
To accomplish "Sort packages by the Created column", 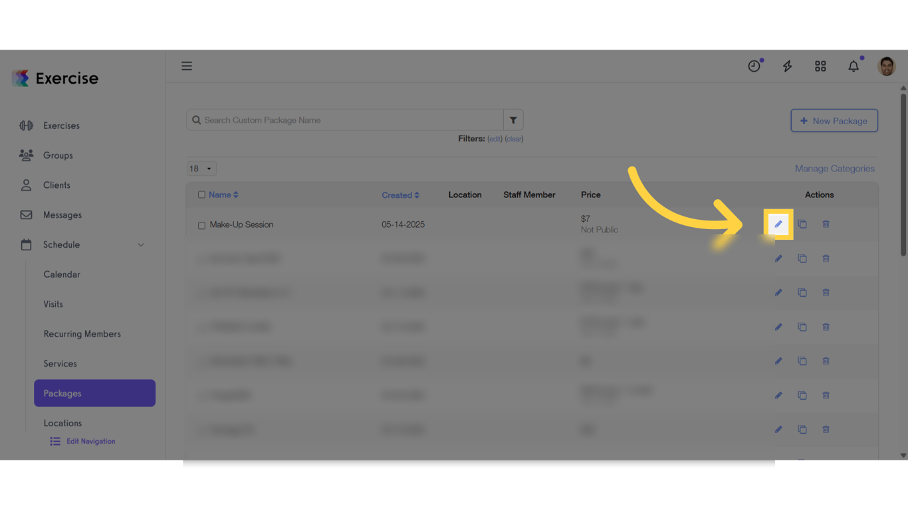I will pyautogui.click(x=400, y=195).
